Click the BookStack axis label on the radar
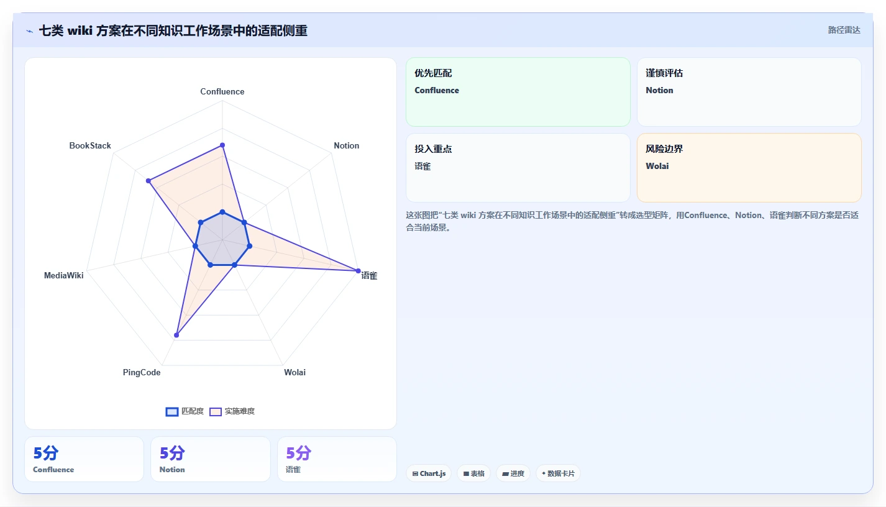 (x=90, y=145)
